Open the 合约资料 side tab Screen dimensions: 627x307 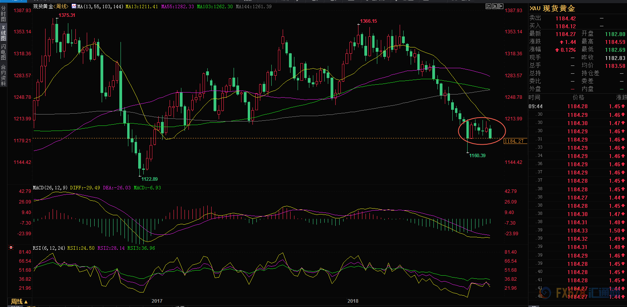click(4, 75)
